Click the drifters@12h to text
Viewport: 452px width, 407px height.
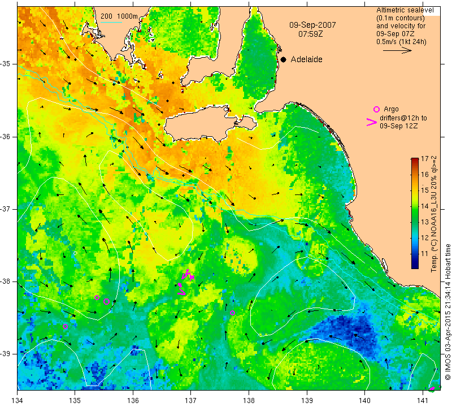point(403,118)
